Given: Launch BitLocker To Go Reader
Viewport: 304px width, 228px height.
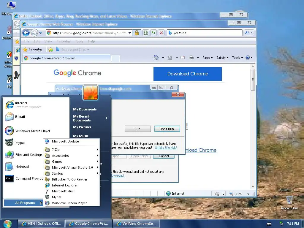Looking at the screenshot, I should coord(71,179).
